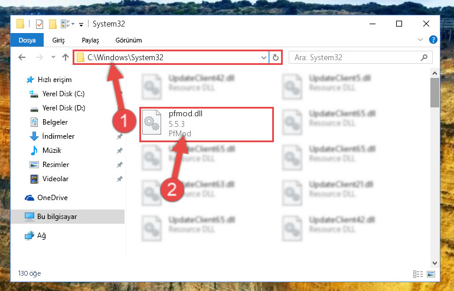454x291 pixels.
Task: Go up one folder level
Action: click(66, 57)
